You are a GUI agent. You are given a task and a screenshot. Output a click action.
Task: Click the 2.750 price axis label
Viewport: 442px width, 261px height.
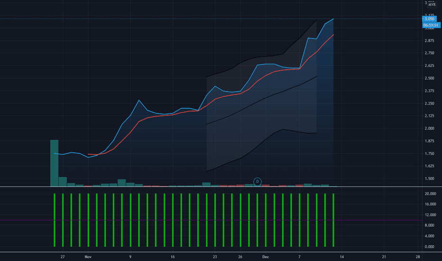click(x=429, y=53)
